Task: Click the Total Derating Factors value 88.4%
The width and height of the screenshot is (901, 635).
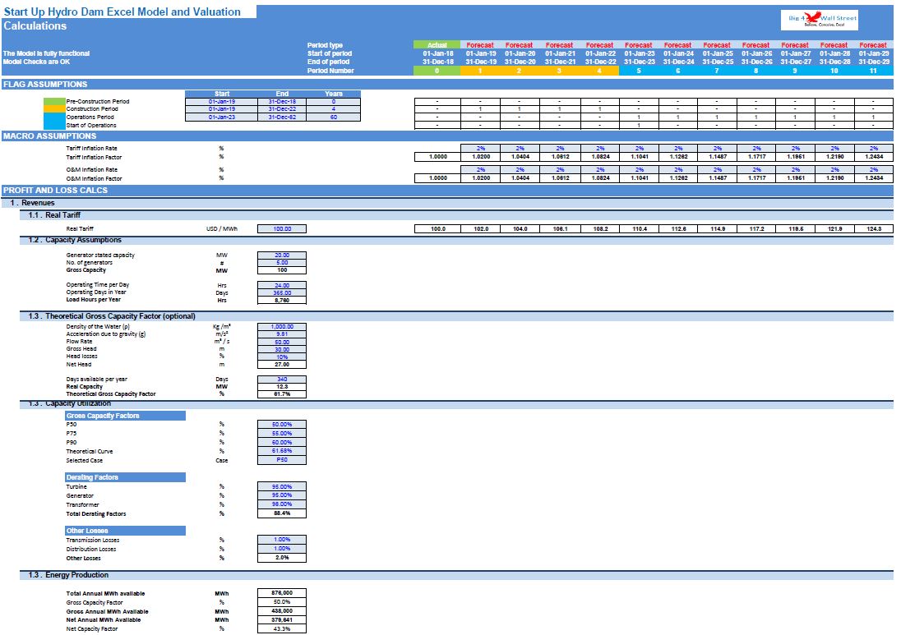Action: pos(281,513)
